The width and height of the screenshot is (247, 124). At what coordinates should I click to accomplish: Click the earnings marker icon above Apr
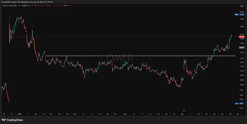(184, 110)
